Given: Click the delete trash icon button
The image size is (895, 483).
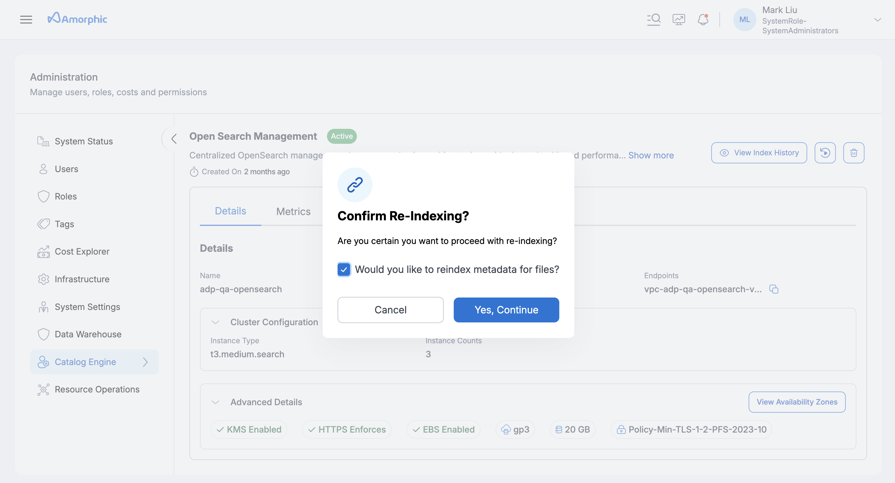Looking at the screenshot, I should pos(854,153).
